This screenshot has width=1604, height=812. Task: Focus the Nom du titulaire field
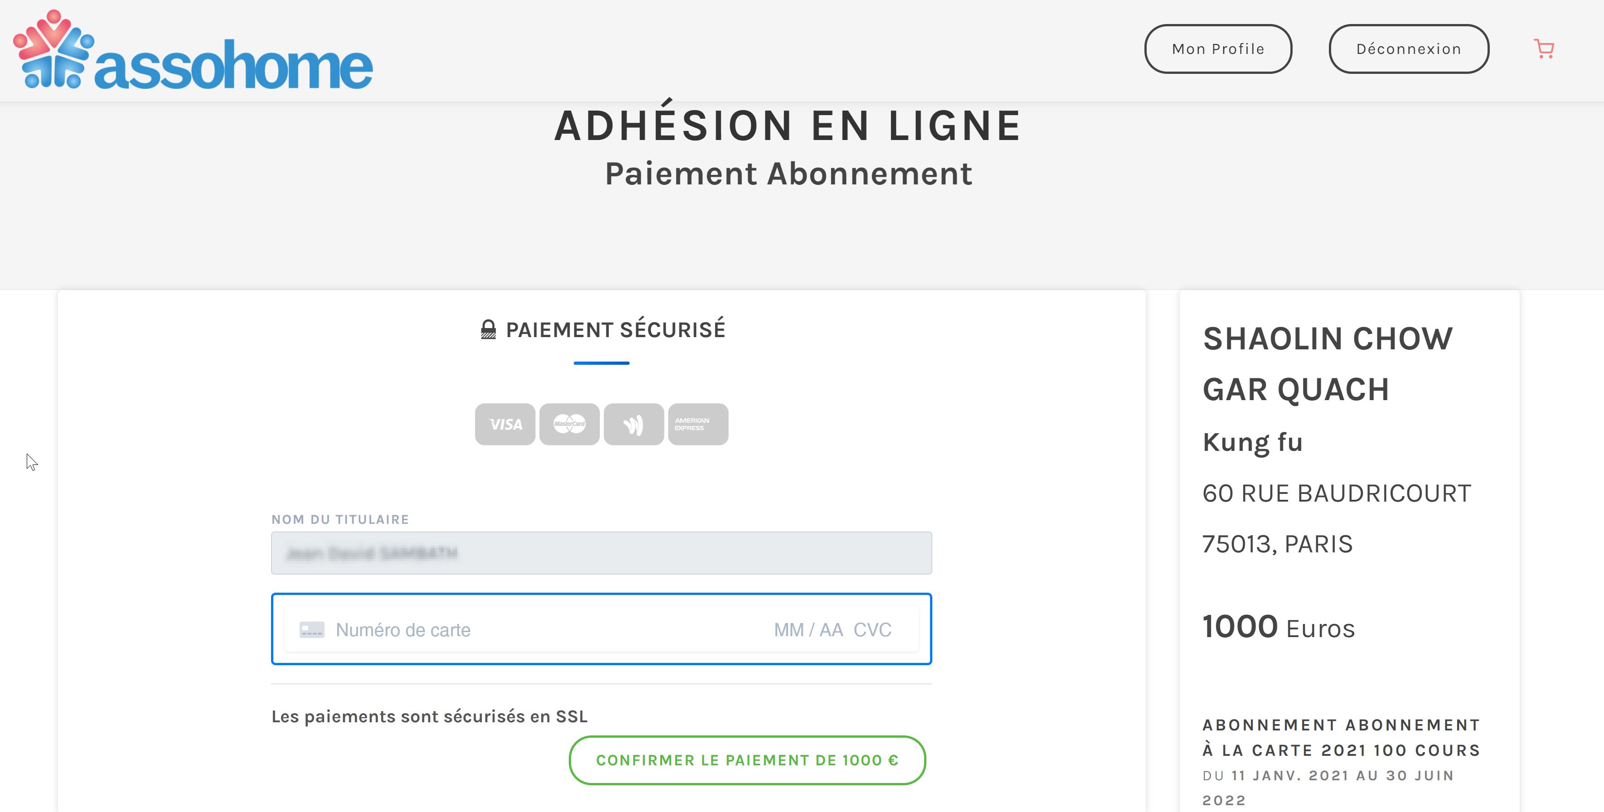pos(601,553)
